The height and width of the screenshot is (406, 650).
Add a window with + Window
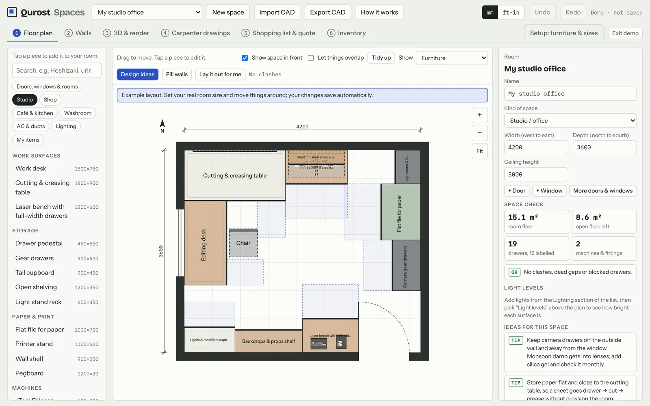[549, 191]
